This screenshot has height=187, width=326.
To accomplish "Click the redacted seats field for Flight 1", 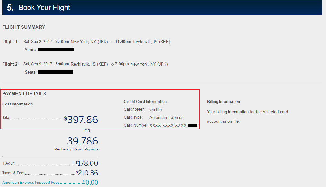I will point(56,50).
